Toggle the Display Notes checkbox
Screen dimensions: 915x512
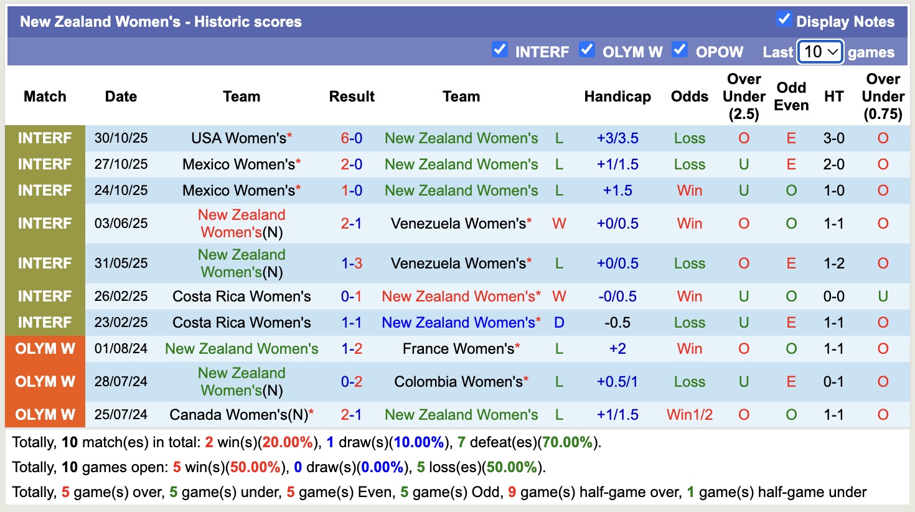(784, 21)
